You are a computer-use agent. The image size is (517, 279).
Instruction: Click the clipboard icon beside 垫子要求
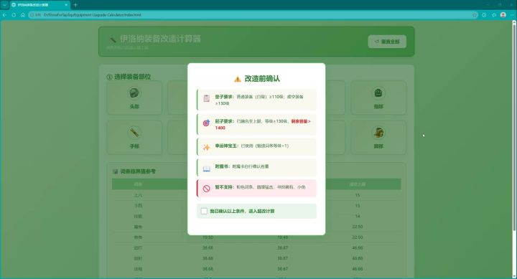[x=206, y=98]
